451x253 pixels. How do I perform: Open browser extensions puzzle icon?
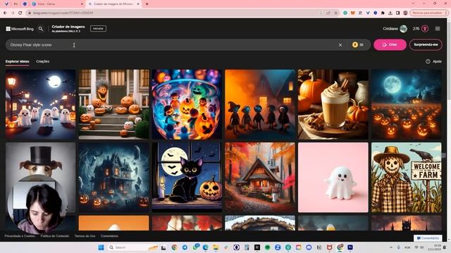coord(383,13)
